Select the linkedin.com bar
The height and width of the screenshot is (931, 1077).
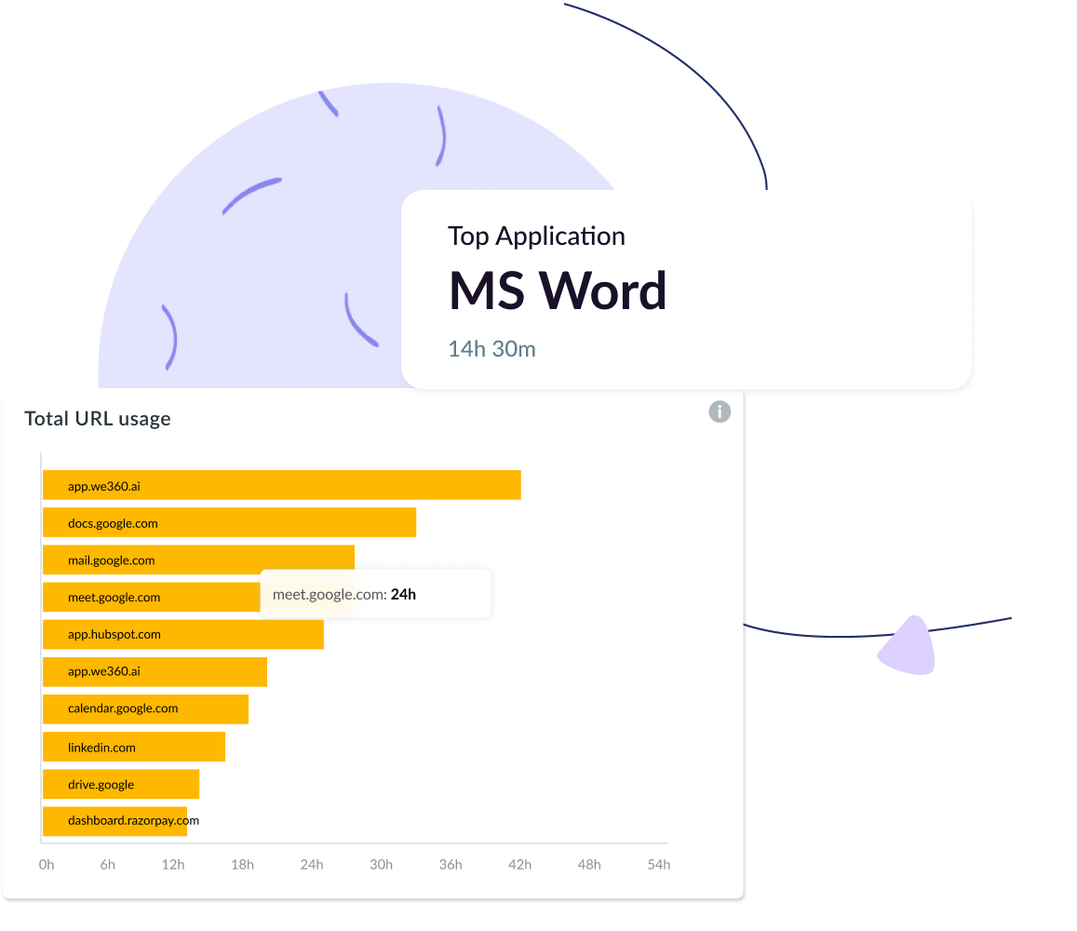point(134,746)
